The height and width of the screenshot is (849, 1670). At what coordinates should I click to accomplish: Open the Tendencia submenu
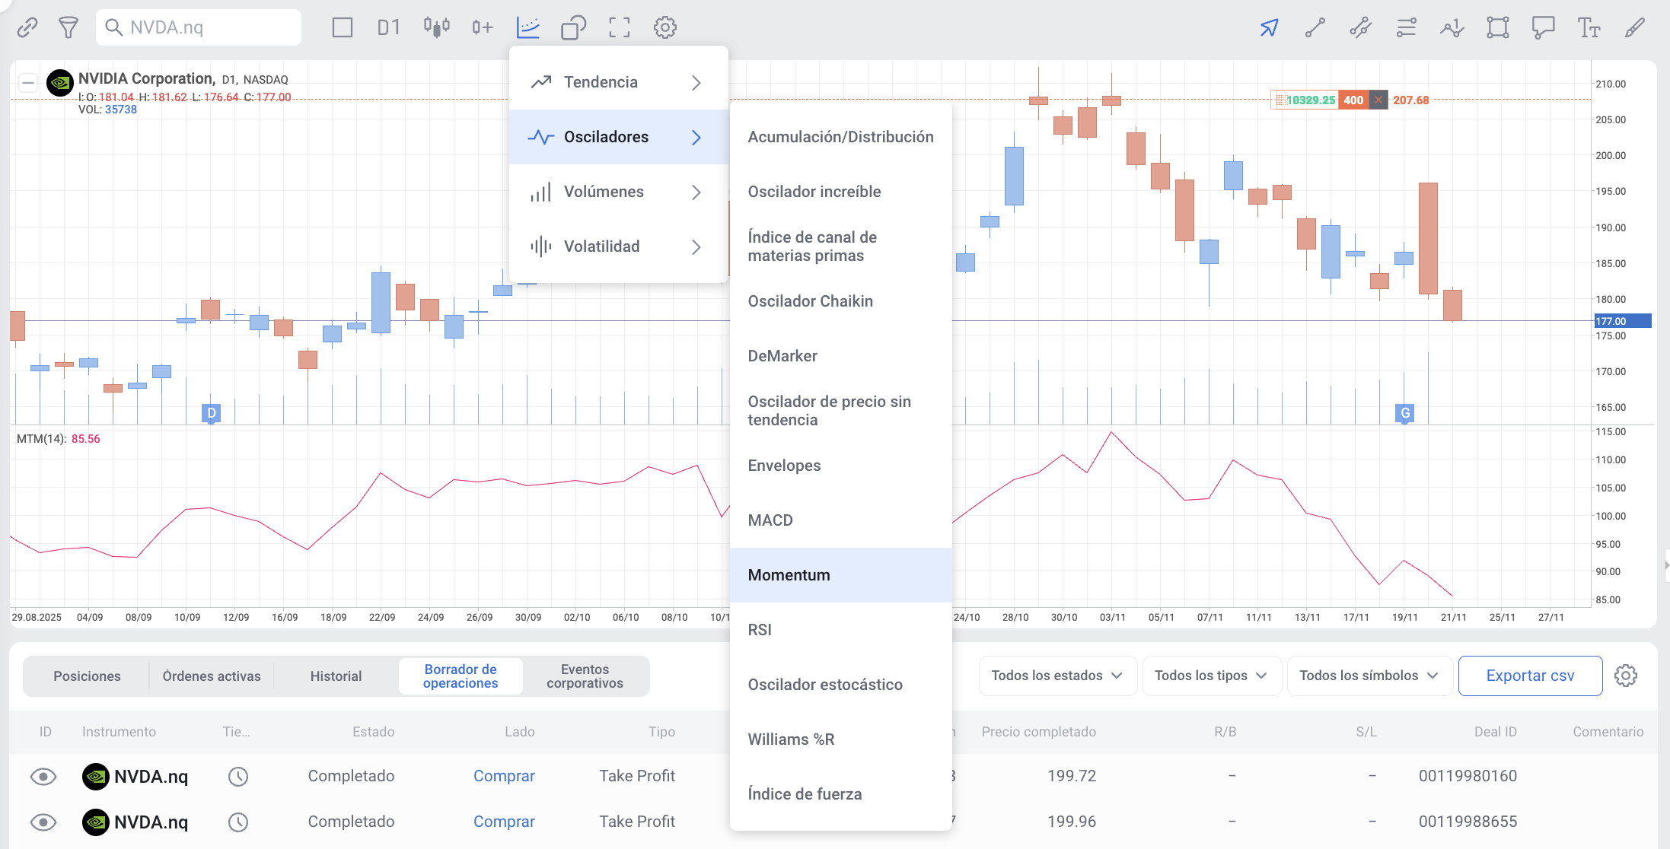[617, 82]
